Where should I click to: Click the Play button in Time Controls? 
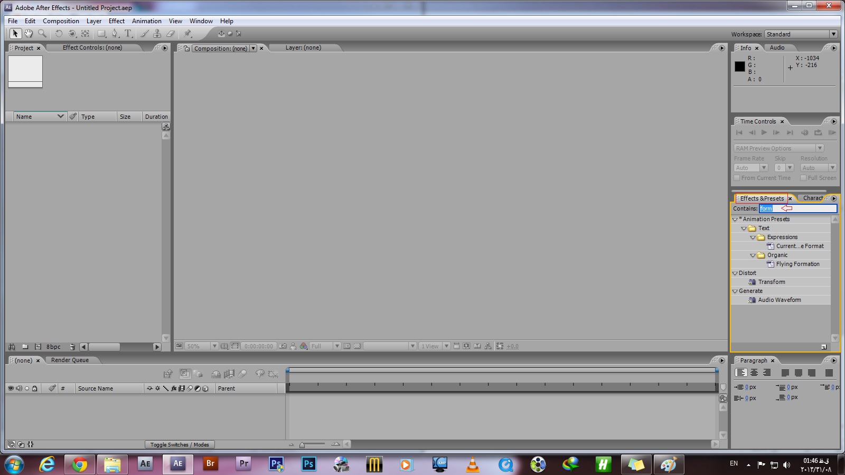[764, 132]
